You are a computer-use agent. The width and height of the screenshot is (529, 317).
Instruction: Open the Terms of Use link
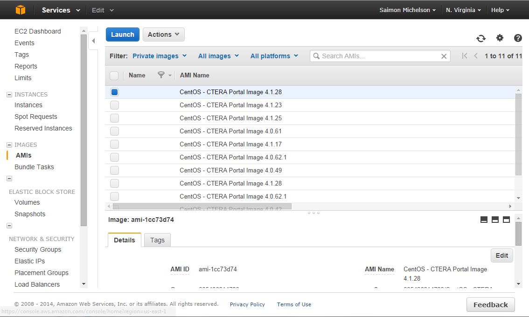(294, 304)
